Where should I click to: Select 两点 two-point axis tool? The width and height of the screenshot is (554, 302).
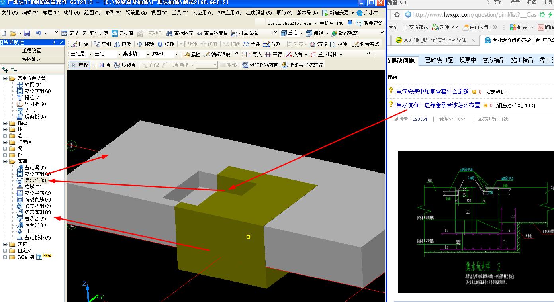[x=253, y=55]
